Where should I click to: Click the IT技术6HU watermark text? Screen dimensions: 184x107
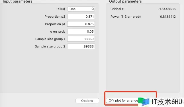point(167,102)
